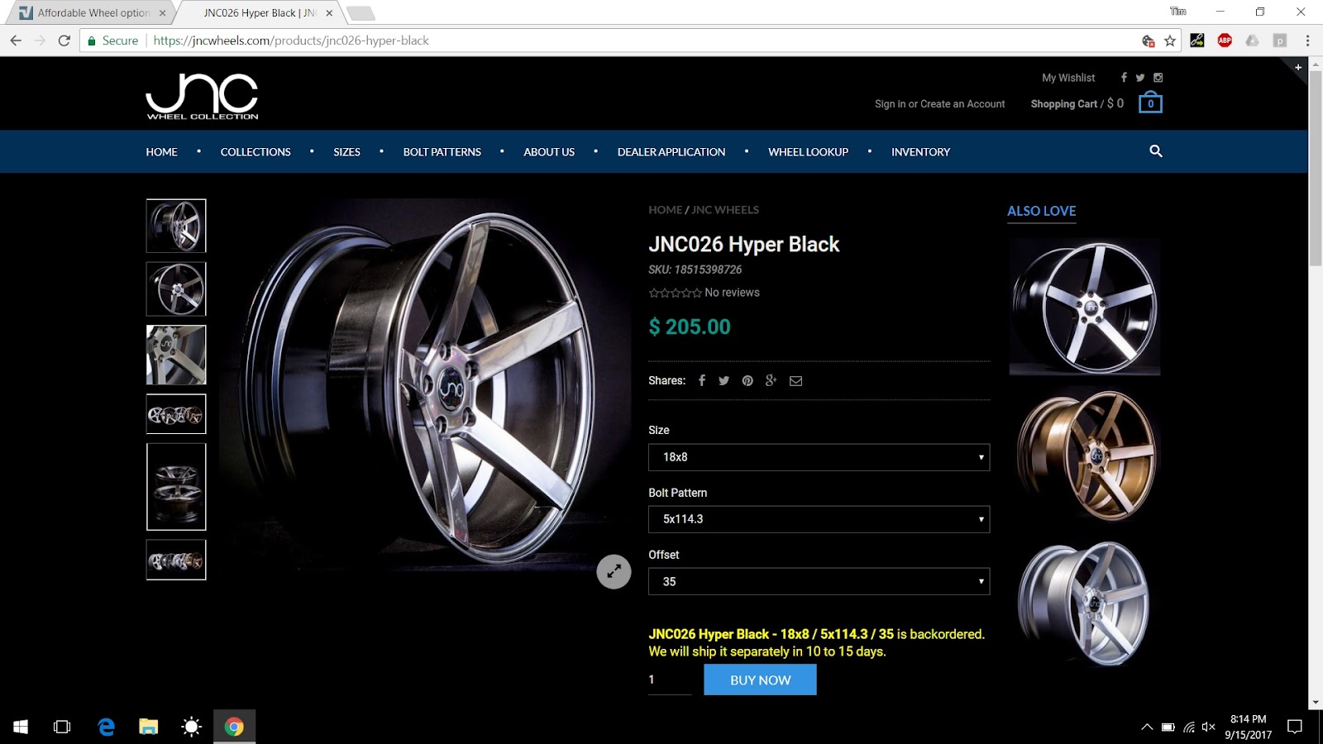The image size is (1323, 744).
Task: Share product on Twitter
Action: (x=724, y=380)
